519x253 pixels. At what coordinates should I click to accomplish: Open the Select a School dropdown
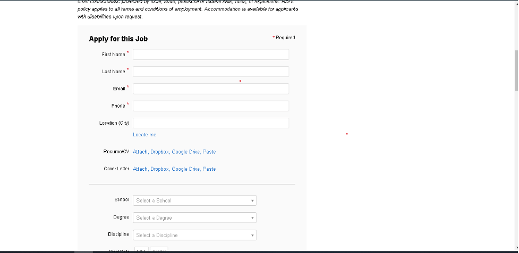(194, 200)
